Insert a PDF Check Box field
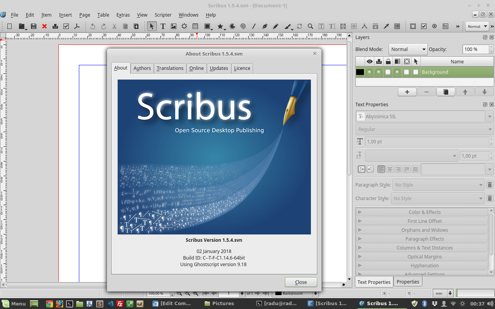The image size is (495, 309). click(x=424, y=26)
